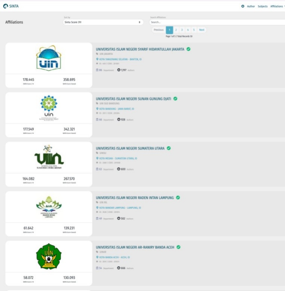Click the verified badge beside Syarif Hidayatullah Jakarta
The height and width of the screenshot is (291, 285).
pyautogui.click(x=189, y=49)
